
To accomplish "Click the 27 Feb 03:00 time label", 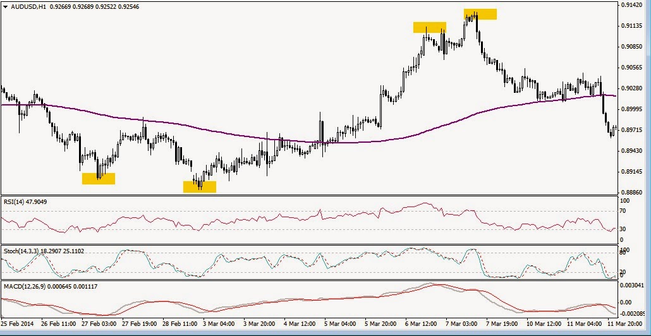I will [99, 323].
